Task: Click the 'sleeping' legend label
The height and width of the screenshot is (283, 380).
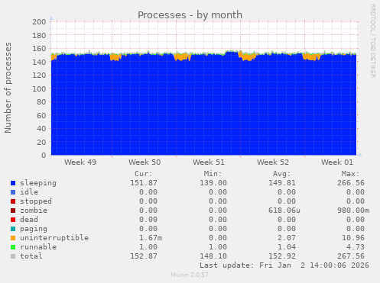Action: coord(38,183)
